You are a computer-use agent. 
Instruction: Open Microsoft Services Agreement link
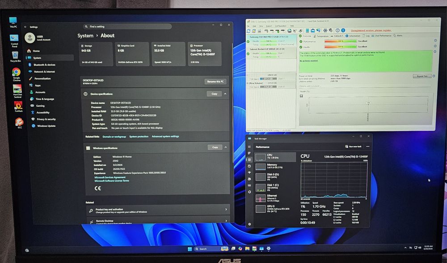coord(110,177)
